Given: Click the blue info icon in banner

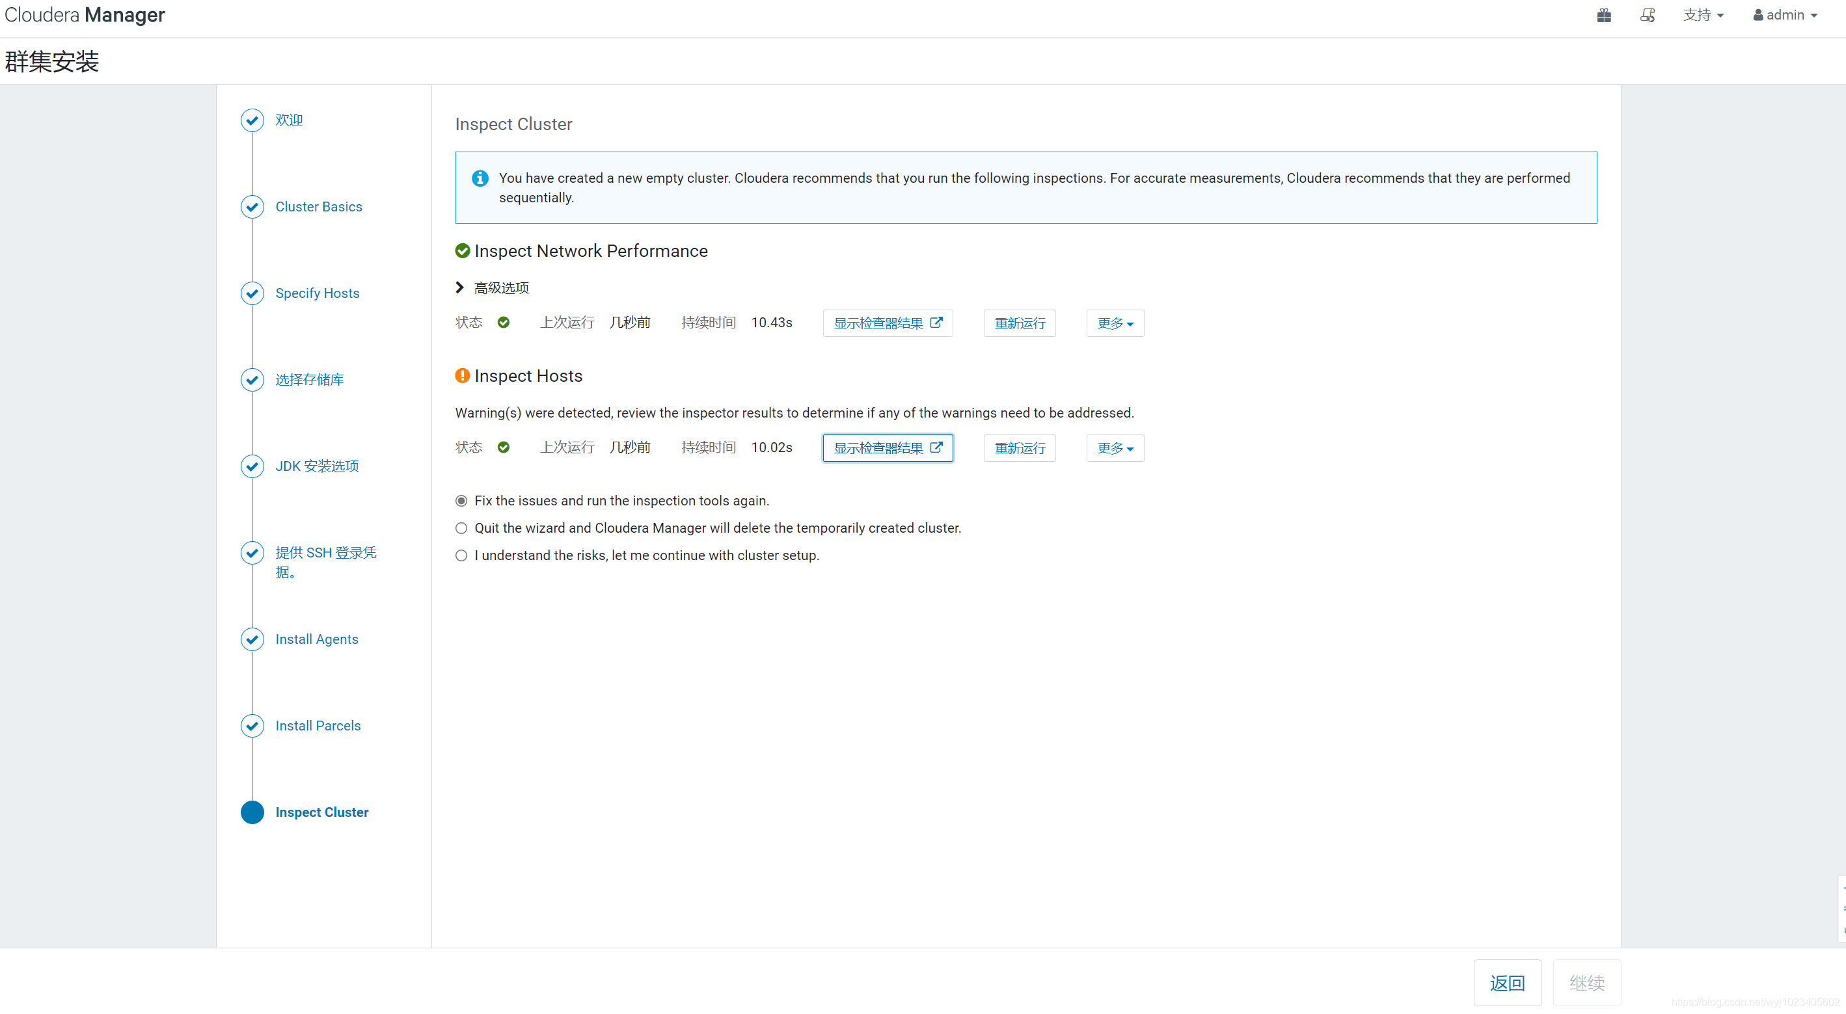Looking at the screenshot, I should pyautogui.click(x=480, y=178).
